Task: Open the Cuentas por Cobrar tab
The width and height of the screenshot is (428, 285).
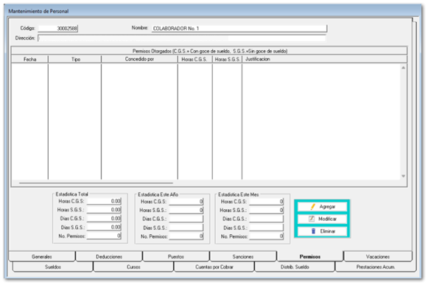Action: (x=214, y=267)
